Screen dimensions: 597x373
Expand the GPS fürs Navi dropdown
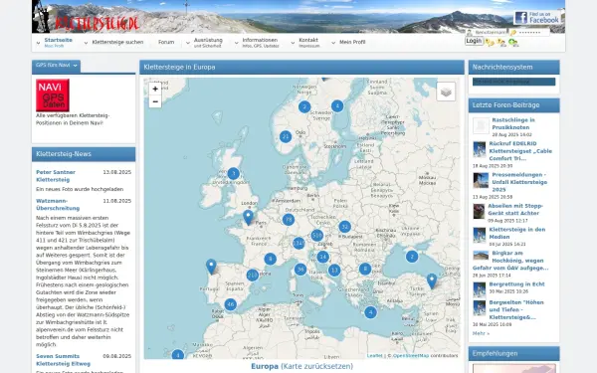coord(75,66)
